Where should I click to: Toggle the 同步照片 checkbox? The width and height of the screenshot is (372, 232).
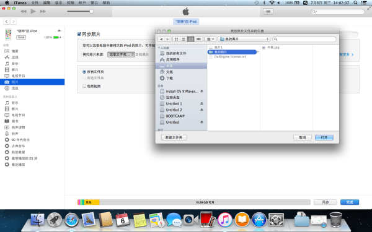pos(79,34)
